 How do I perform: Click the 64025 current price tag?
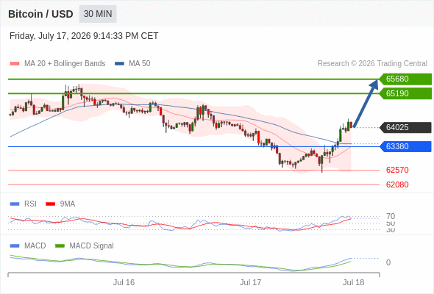405,127
